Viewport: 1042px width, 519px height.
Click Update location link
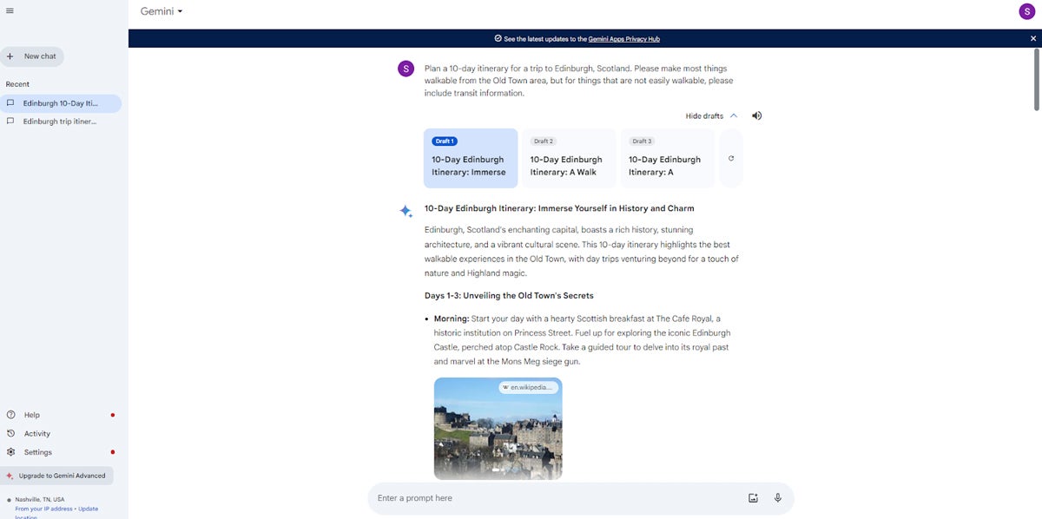[88, 509]
